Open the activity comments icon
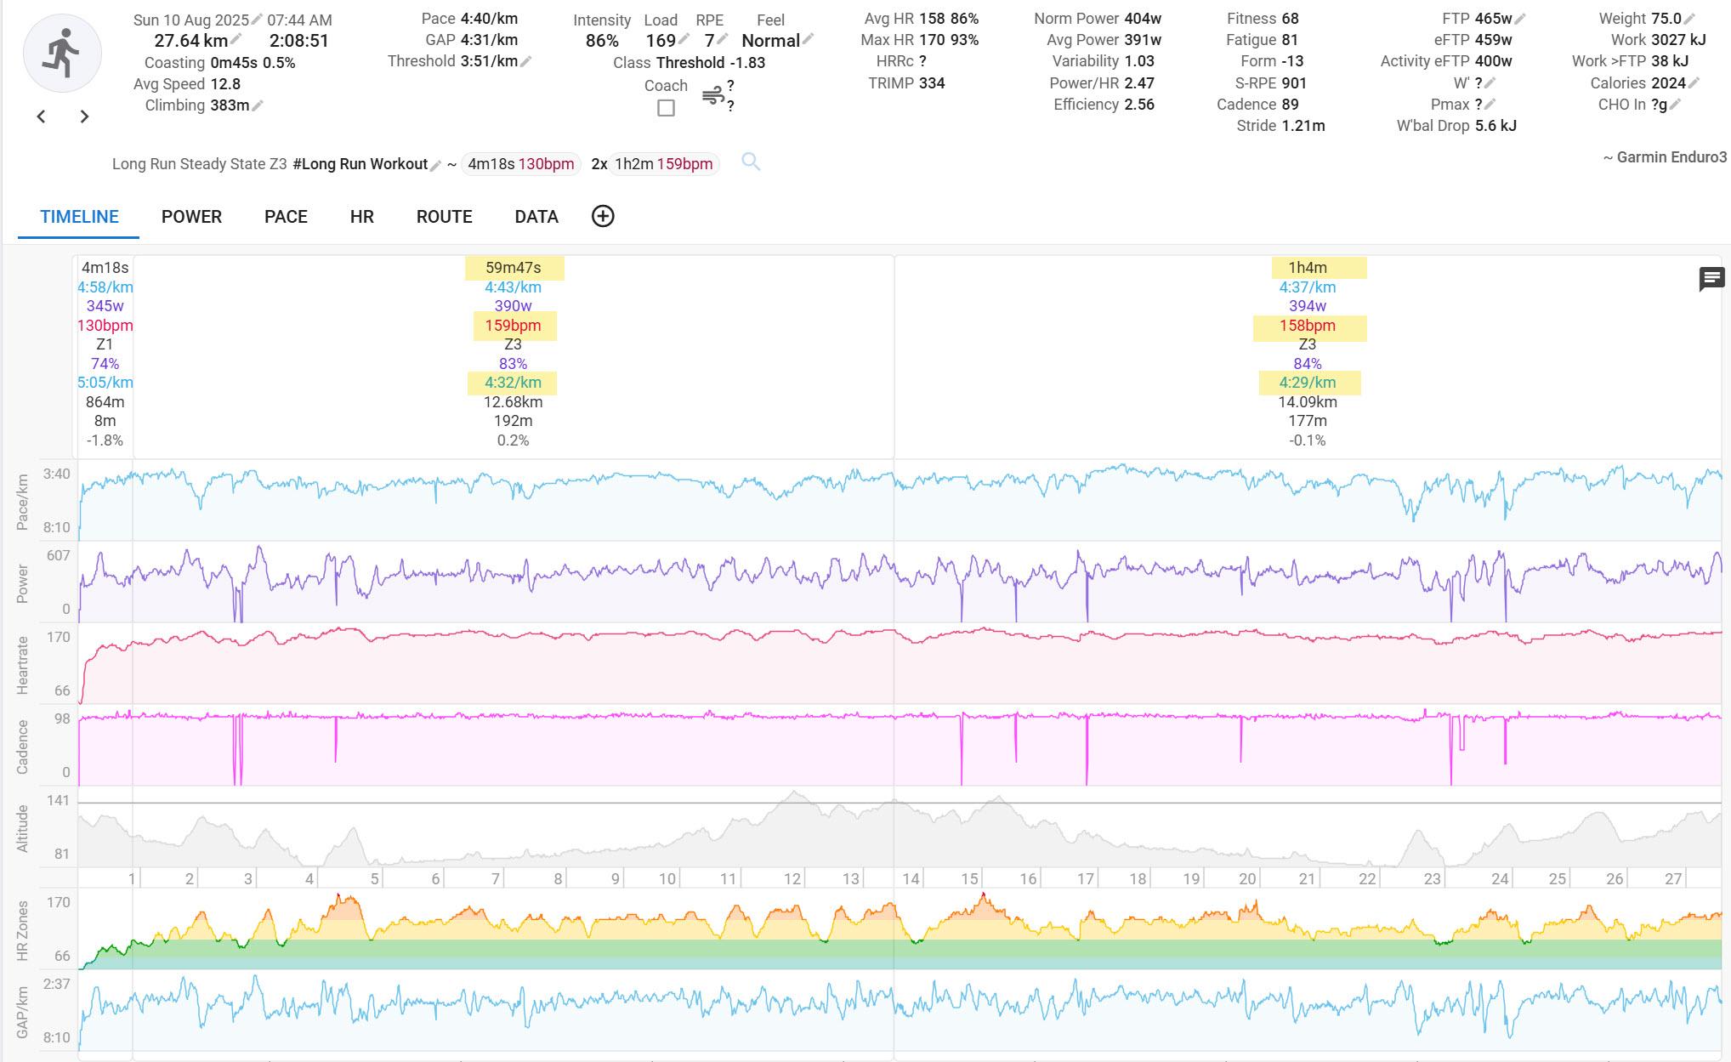Image resolution: width=1731 pixels, height=1062 pixels. point(1711,279)
